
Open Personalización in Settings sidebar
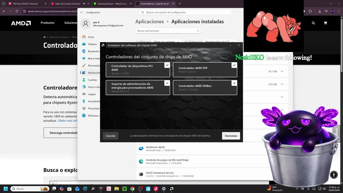[x=90, y=66]
